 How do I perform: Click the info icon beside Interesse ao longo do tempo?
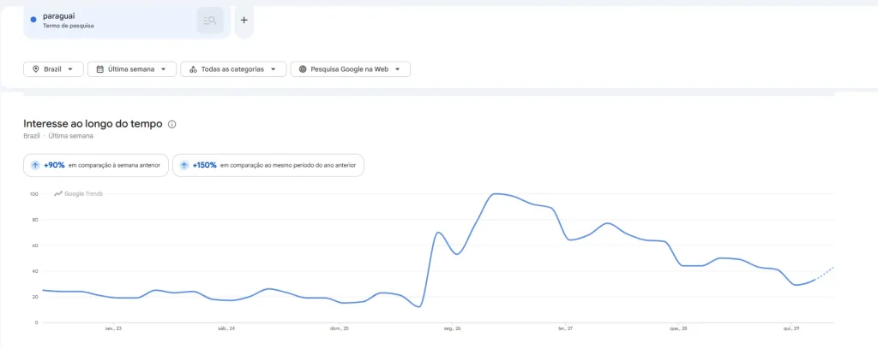pos(171,124)
